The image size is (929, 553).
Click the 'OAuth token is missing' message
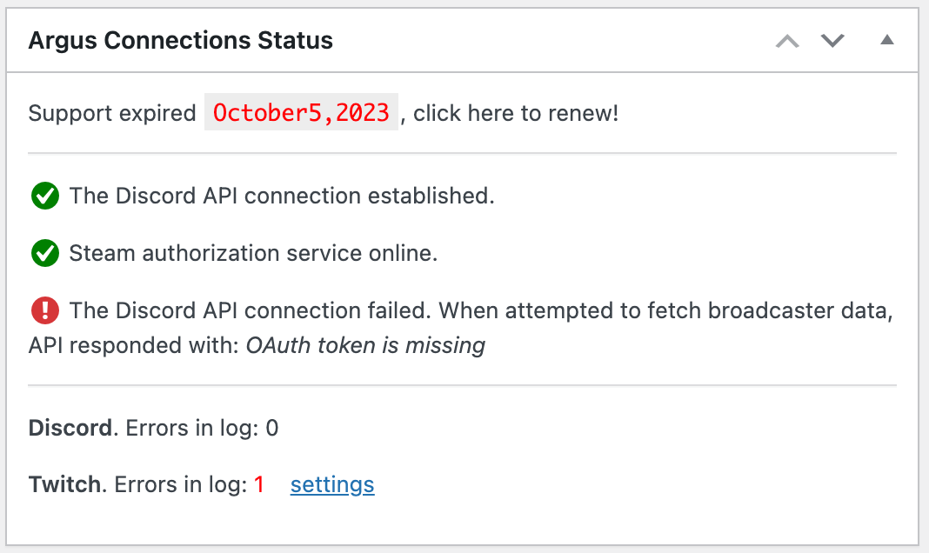pos(365,346)
